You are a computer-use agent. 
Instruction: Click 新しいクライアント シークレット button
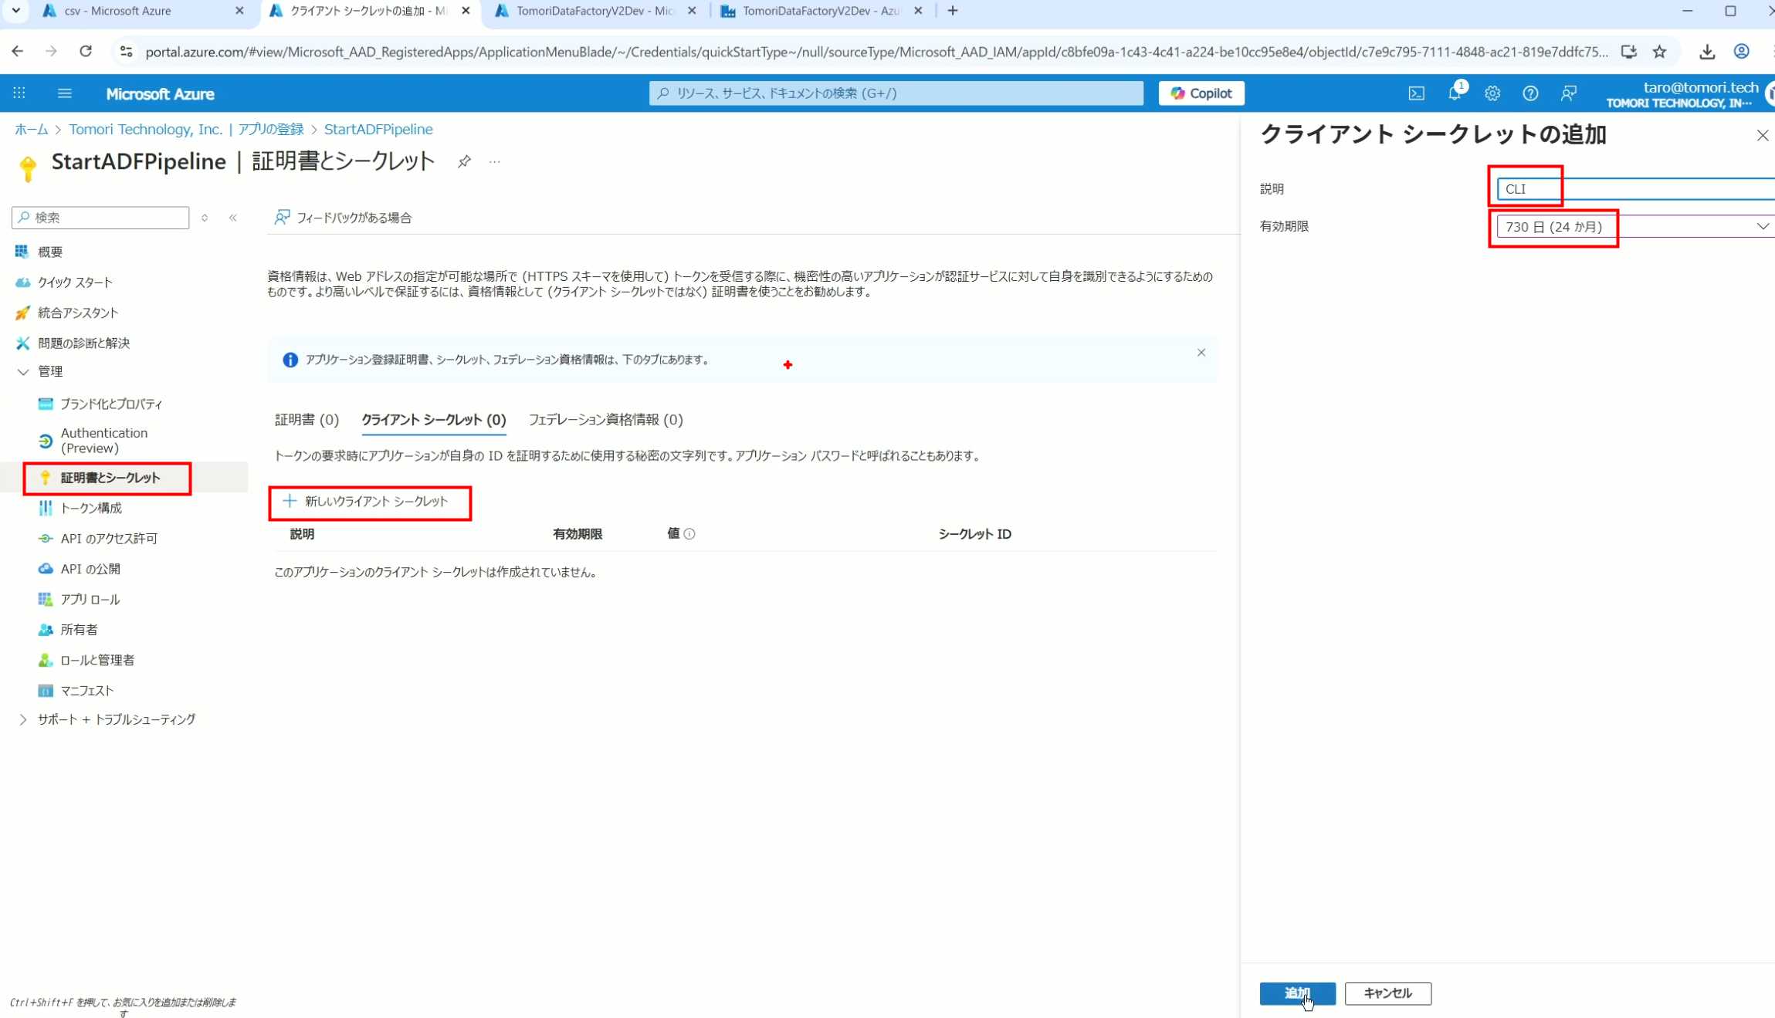click(369, 502)
